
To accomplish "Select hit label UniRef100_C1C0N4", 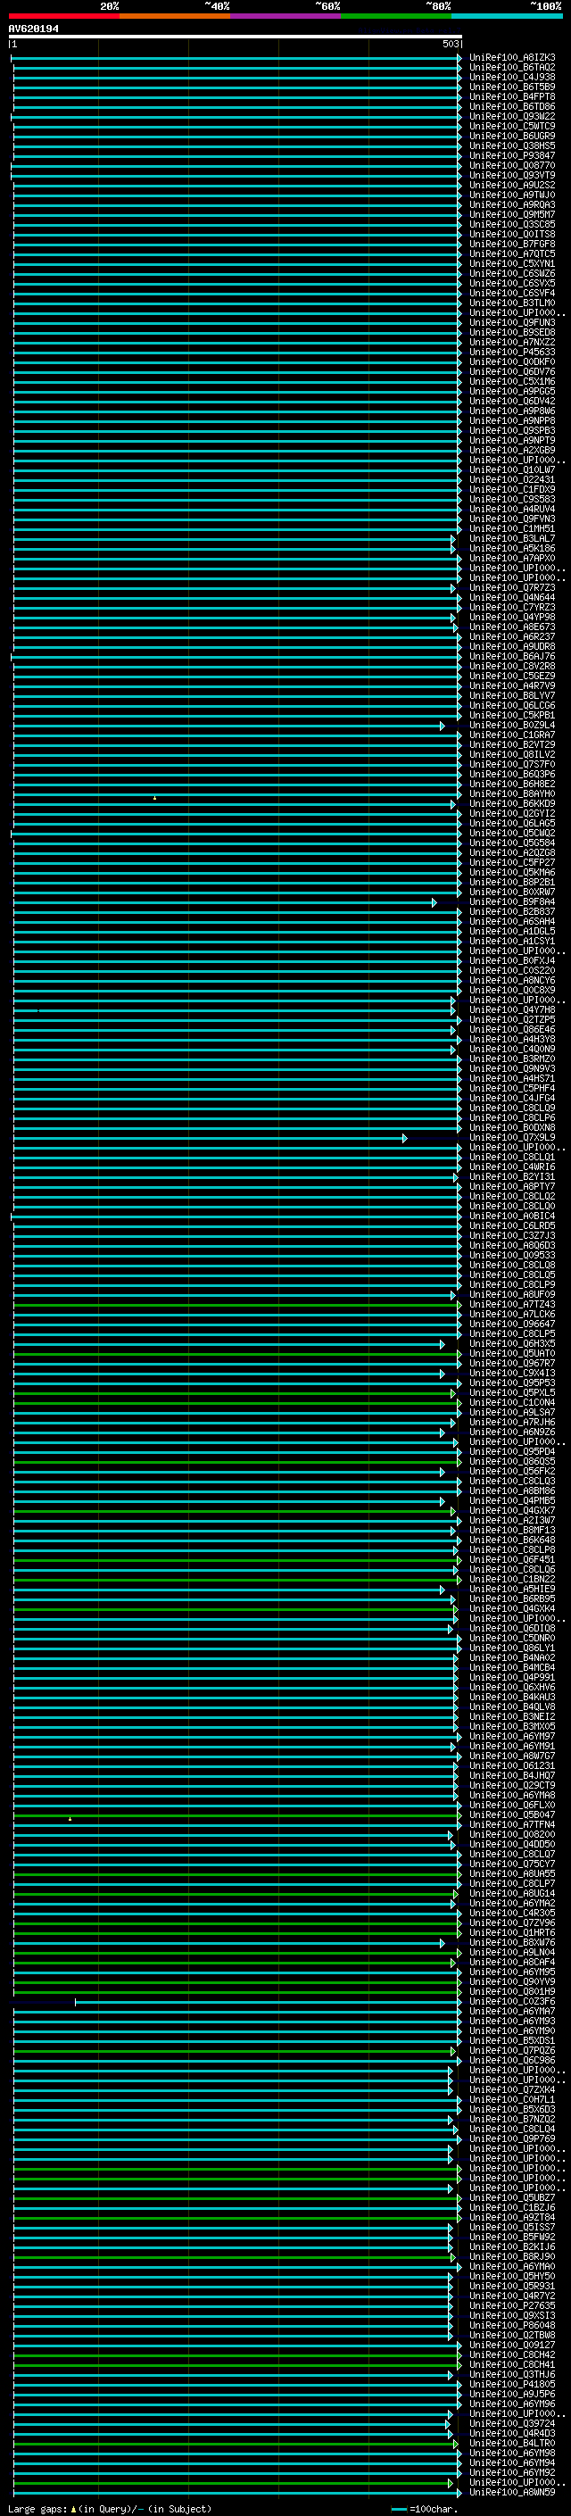I will [x=512, y=1402].
